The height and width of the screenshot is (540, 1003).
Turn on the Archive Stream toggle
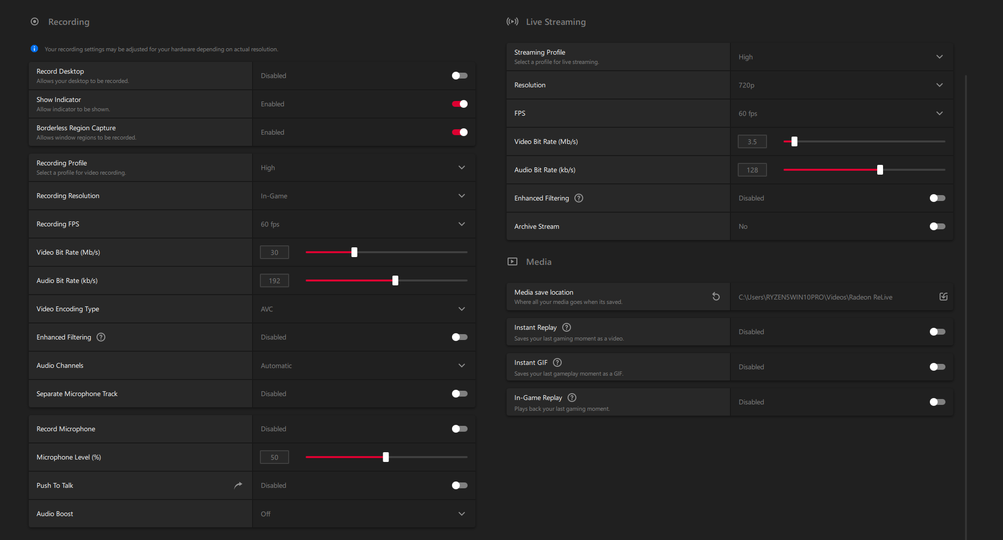[x=937, y=226]
